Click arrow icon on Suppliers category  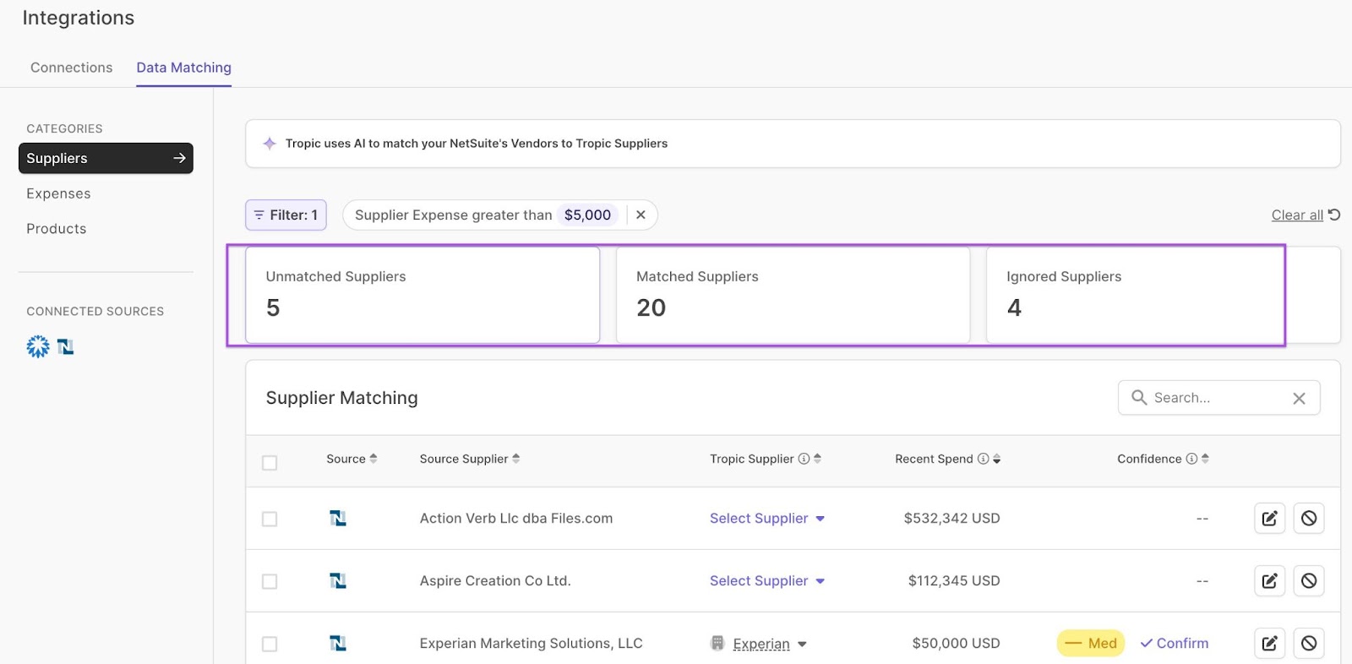tap(179, 158)
